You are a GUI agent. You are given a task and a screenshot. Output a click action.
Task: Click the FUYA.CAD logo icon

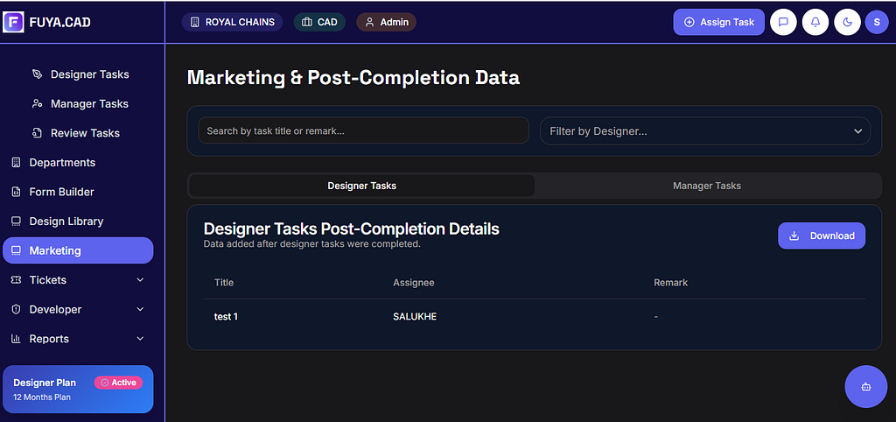(13, 22)
